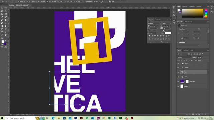Select the Zoom tool

2,38
